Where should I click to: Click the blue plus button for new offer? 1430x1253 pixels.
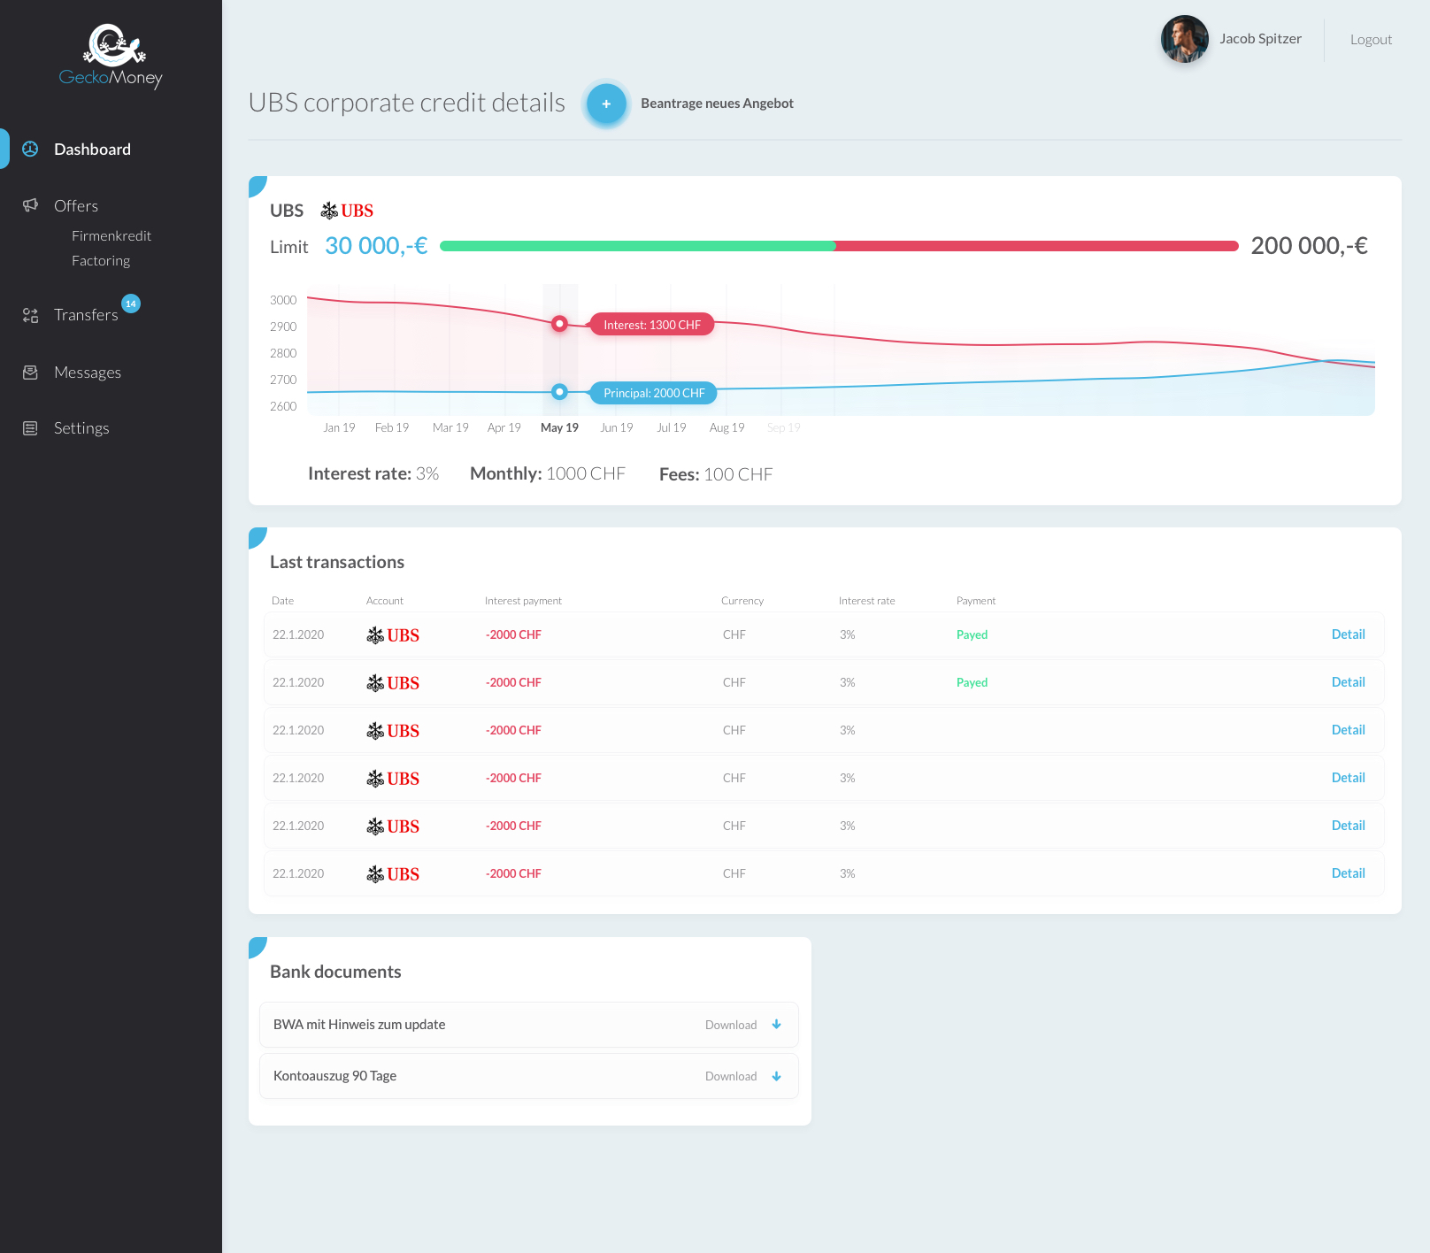click(606, 104)
